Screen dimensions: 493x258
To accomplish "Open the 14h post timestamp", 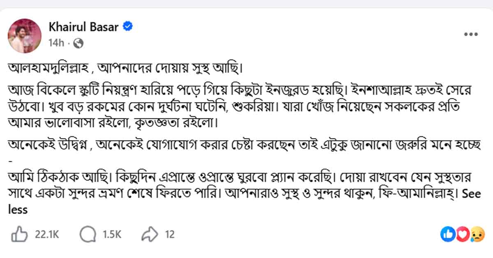I will [x=56, y=43].
